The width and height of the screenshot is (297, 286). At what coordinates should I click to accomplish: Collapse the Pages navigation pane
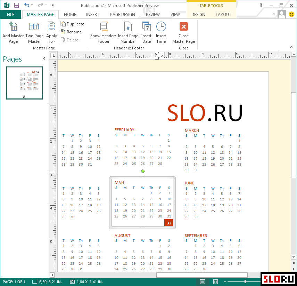pos(44,58)
